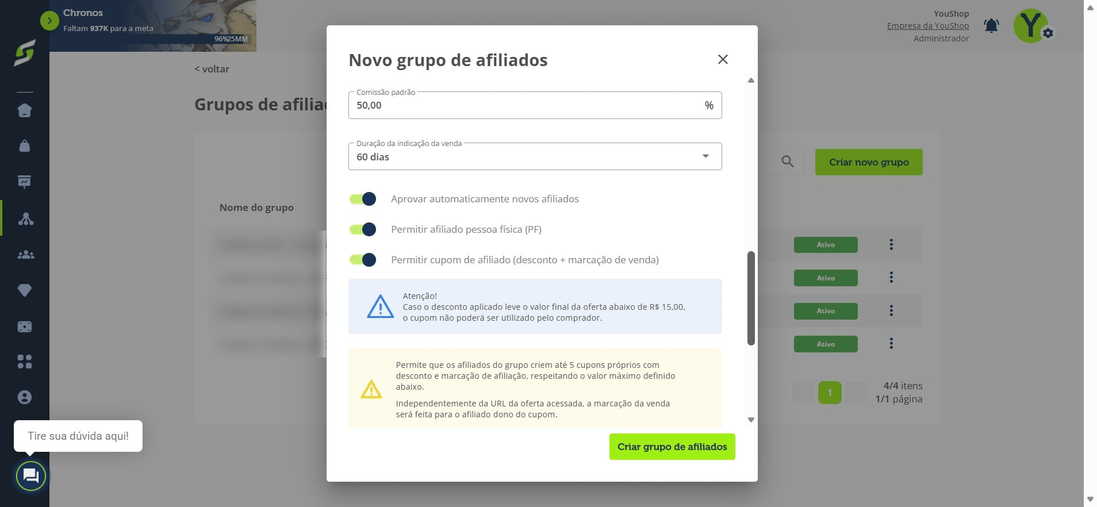The height and width of the screenshot is (507, 1097).
Task: Click the percent symbol in Comissão field
Action: (x=709, y=105)
